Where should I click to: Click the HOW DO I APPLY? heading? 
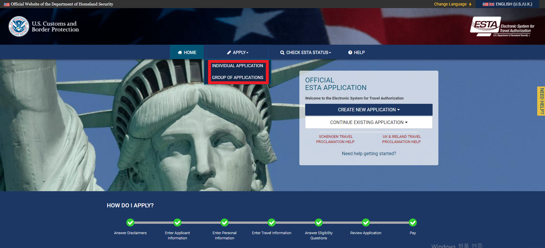click(x=130, y=205)
